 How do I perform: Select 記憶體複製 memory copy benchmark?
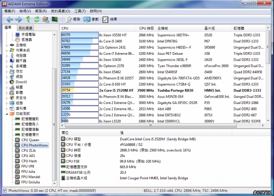click(x=30, y=129)
